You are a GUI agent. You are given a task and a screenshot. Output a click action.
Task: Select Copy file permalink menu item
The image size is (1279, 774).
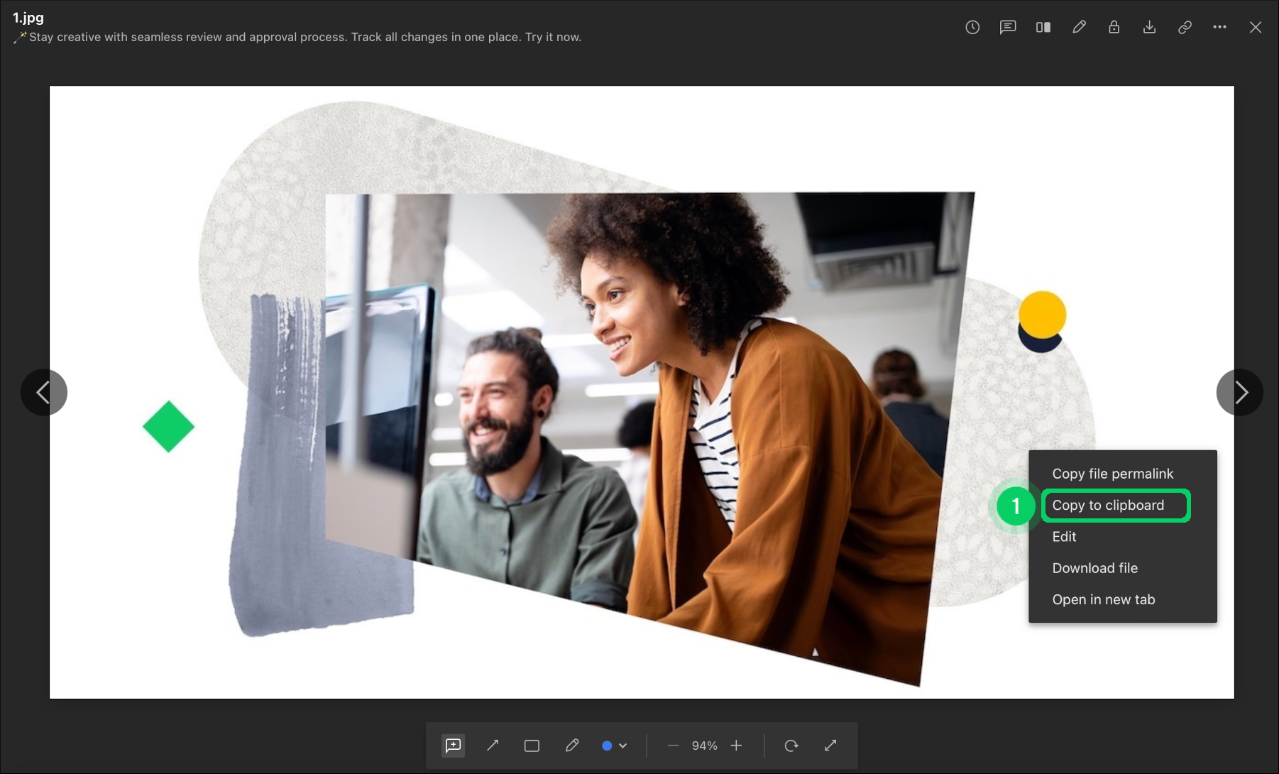tap(1112, 474)
